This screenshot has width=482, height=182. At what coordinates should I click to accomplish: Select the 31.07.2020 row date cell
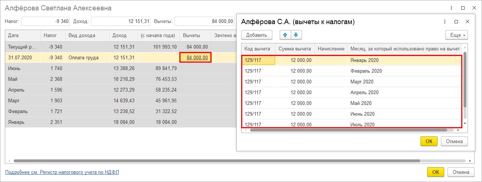[23, 57]
